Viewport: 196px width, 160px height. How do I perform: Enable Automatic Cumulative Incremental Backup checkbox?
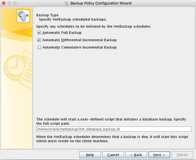[x=39, y=47]
